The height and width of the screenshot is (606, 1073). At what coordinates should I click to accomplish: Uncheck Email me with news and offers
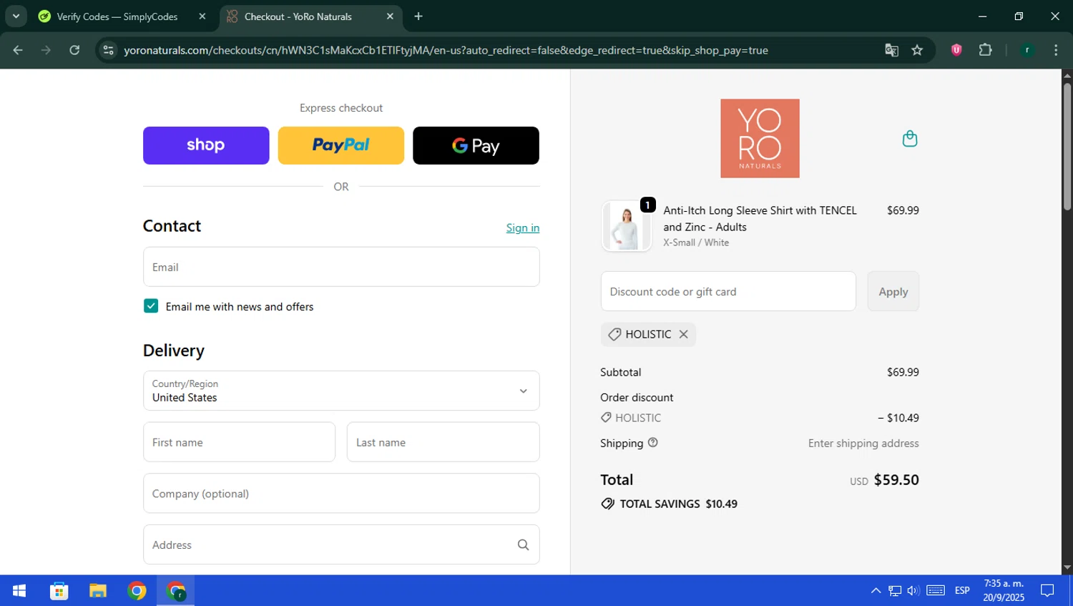[151, 306]
